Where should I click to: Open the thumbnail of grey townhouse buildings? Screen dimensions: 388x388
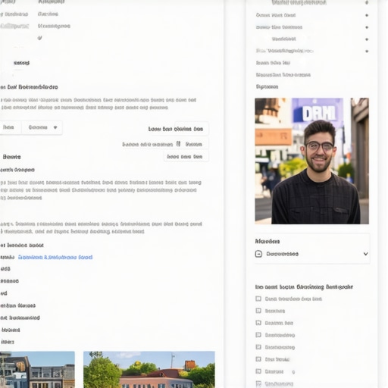point(37,369)
